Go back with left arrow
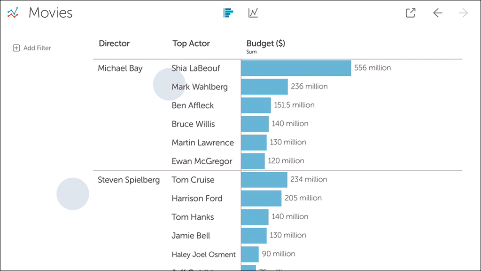Image resolution: width=481 pixels, height=271 pixels. pos(438,13)
